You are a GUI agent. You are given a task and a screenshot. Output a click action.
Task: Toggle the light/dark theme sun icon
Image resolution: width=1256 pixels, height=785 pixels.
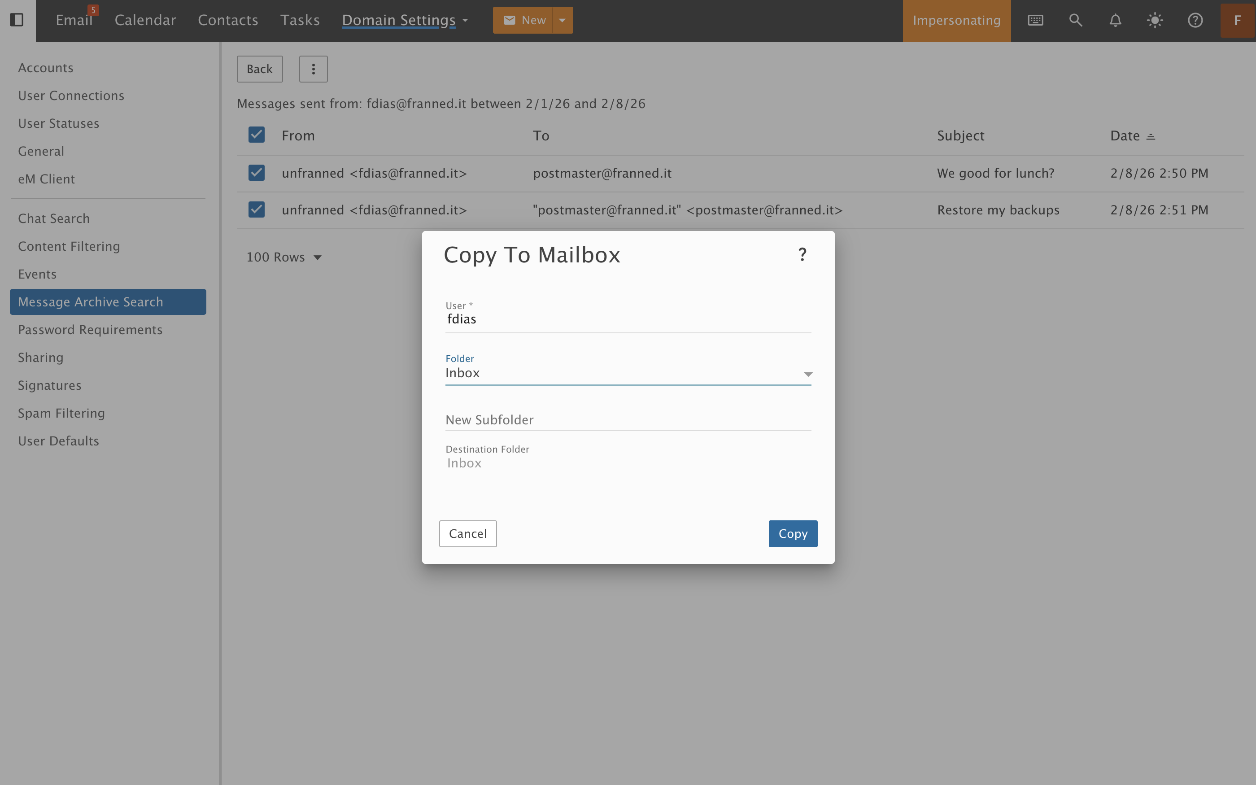[x=1155, y=20]
